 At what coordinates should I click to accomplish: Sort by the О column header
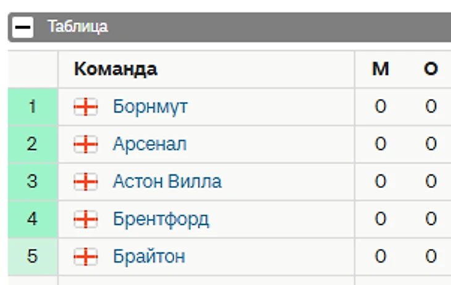tap(431, 69)
